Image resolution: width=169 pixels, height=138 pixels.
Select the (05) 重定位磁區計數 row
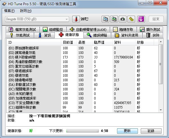[83, 66]
